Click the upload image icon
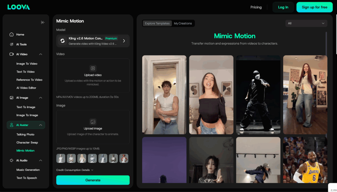The image size is (337, 192). pos(93,122)
